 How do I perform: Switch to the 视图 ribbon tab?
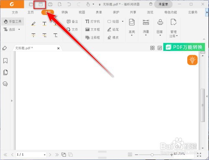[82, 12]
